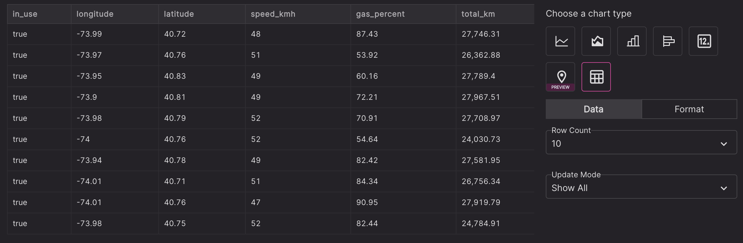Select the single number chart type
Image resolution: width=743 pixels, height=243 pixels.
(x=703, y=41)
